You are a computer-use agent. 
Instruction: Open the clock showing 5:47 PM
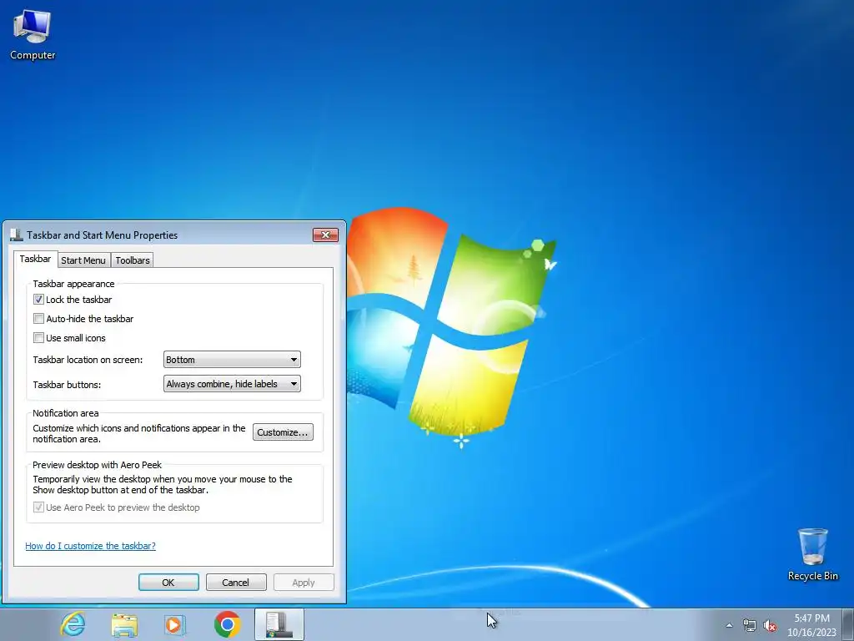pos(811,625)
